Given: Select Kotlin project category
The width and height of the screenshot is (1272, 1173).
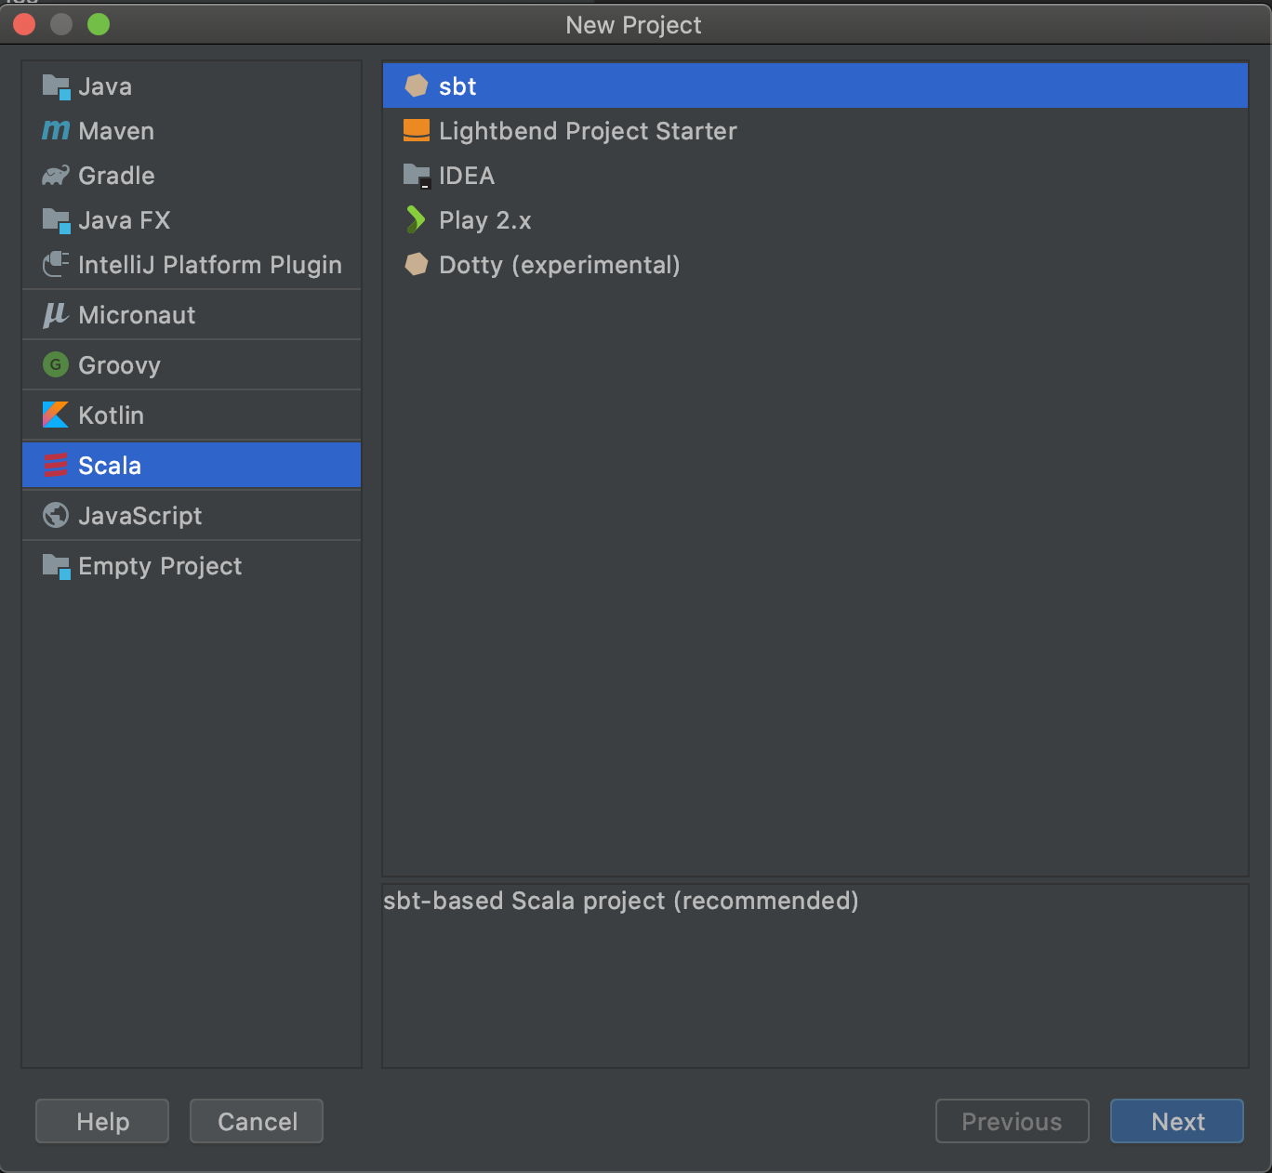Looking at the screenshot, I should point(192,415).
